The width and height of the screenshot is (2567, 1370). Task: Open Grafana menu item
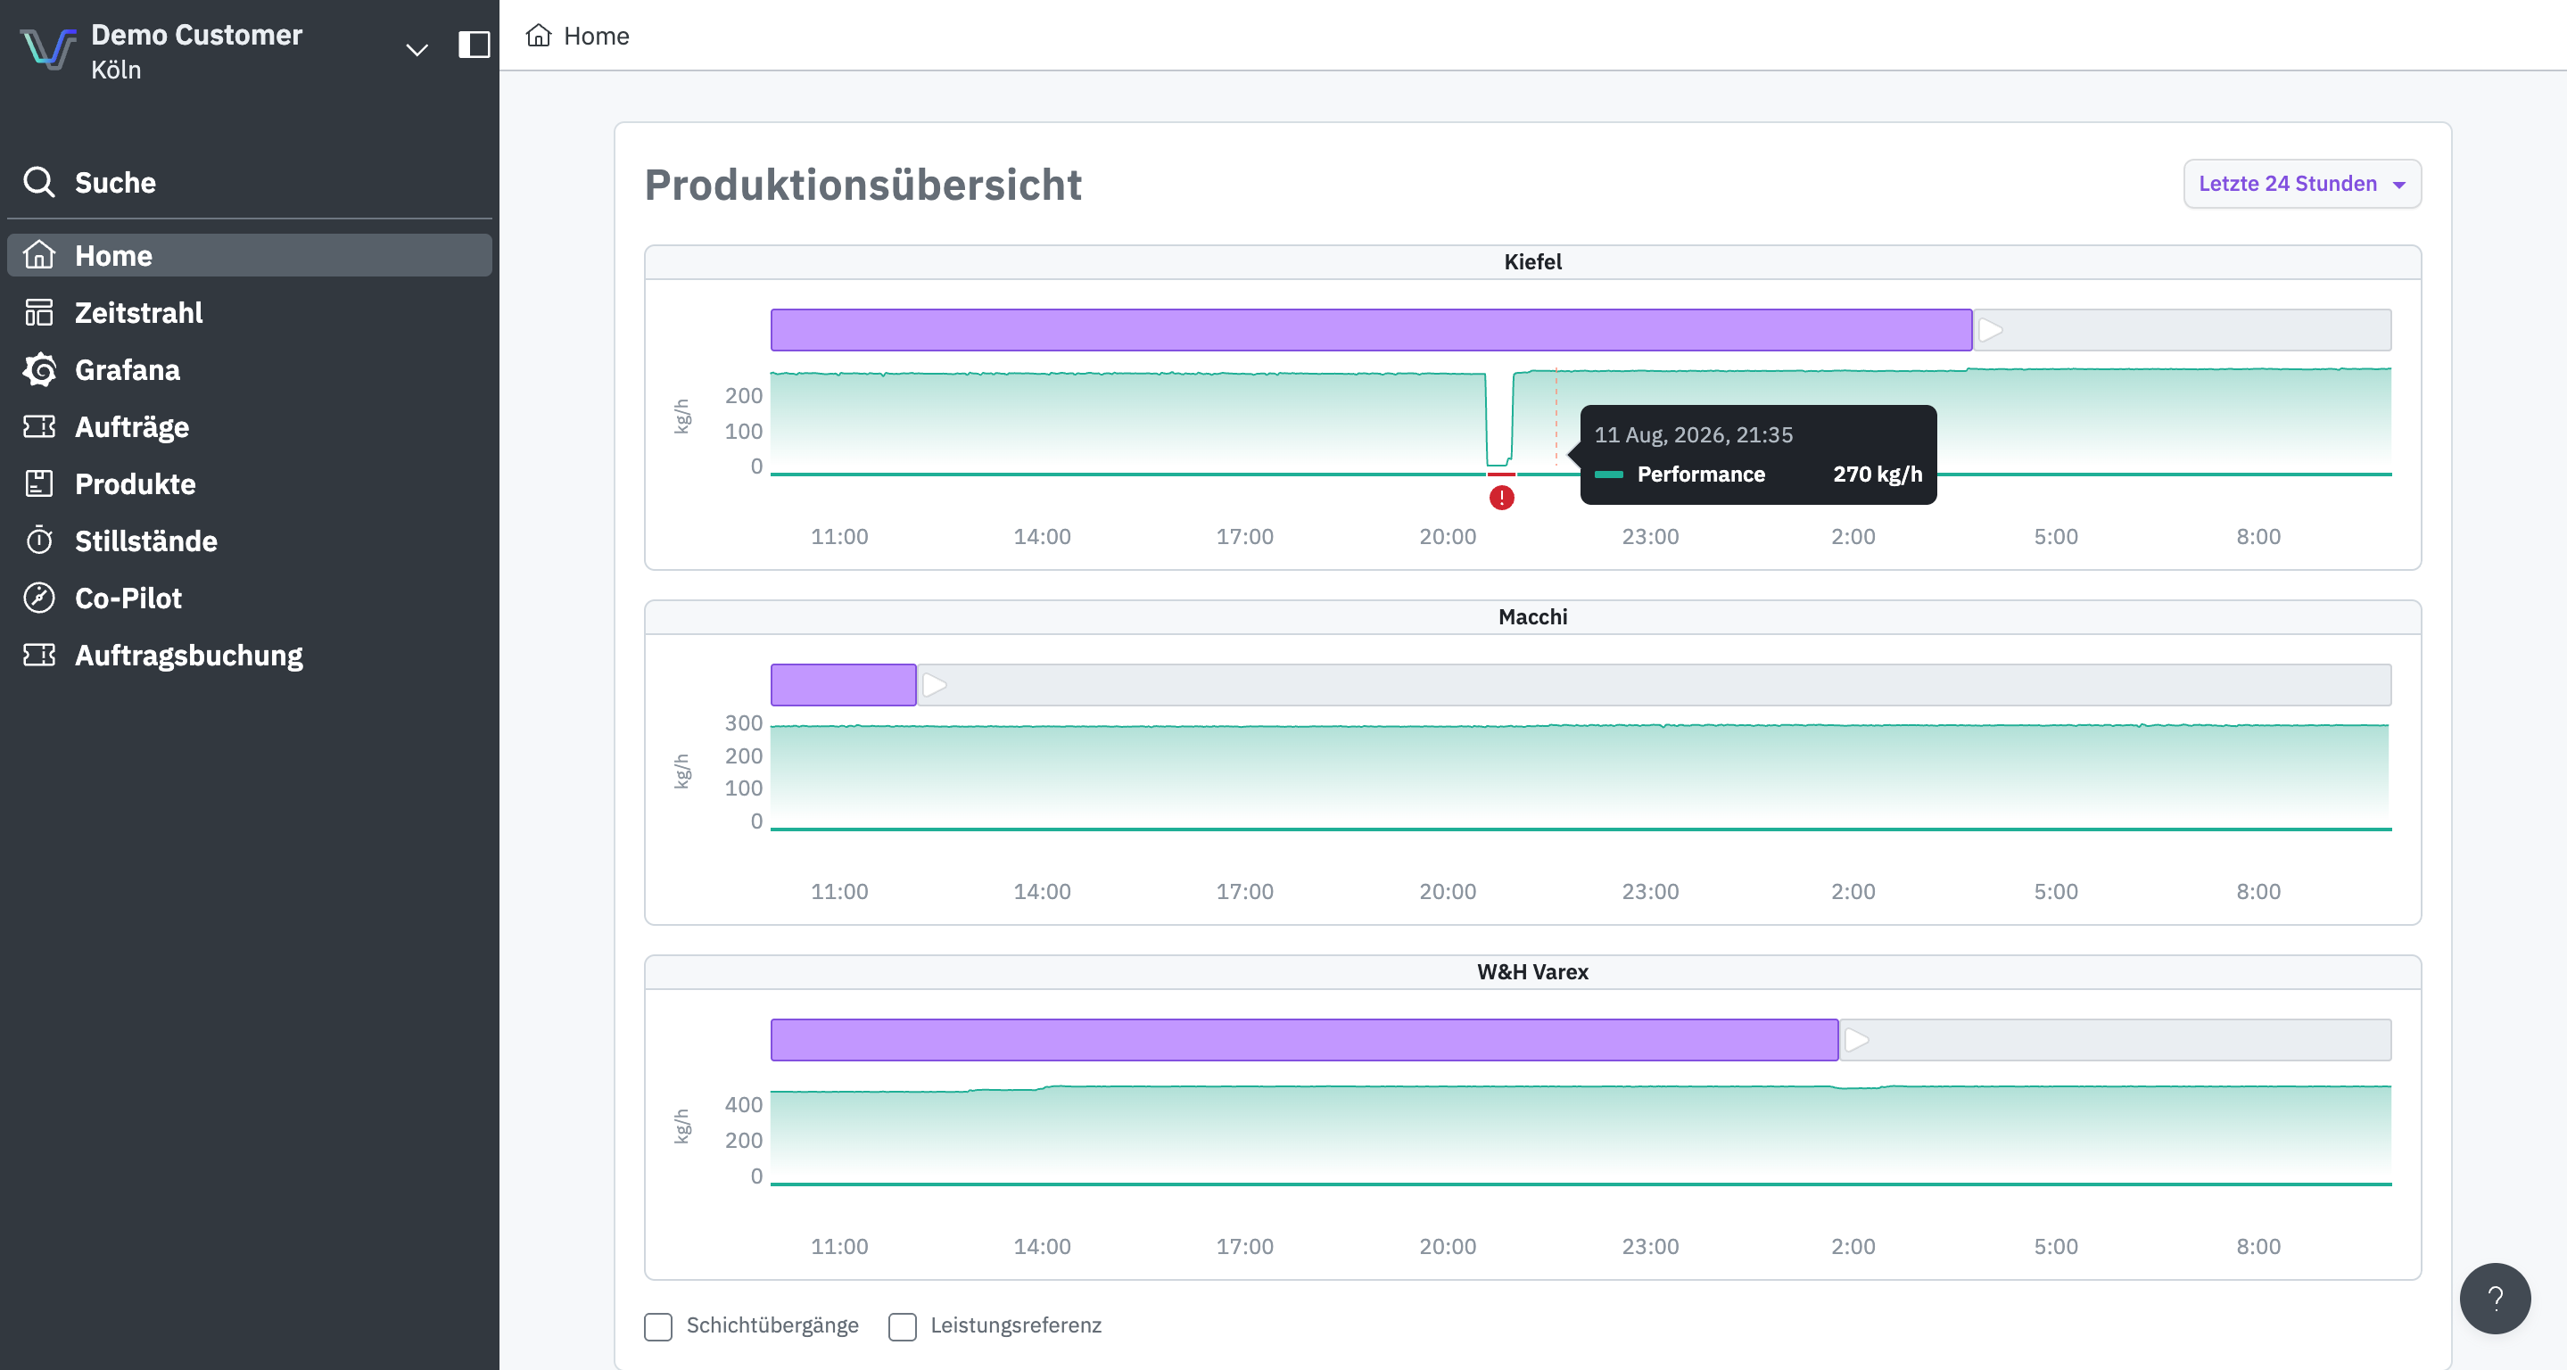coord(249,369)
